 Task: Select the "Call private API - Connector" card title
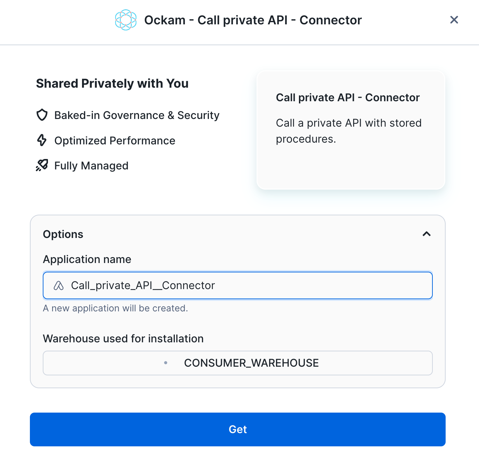(348, 97)
